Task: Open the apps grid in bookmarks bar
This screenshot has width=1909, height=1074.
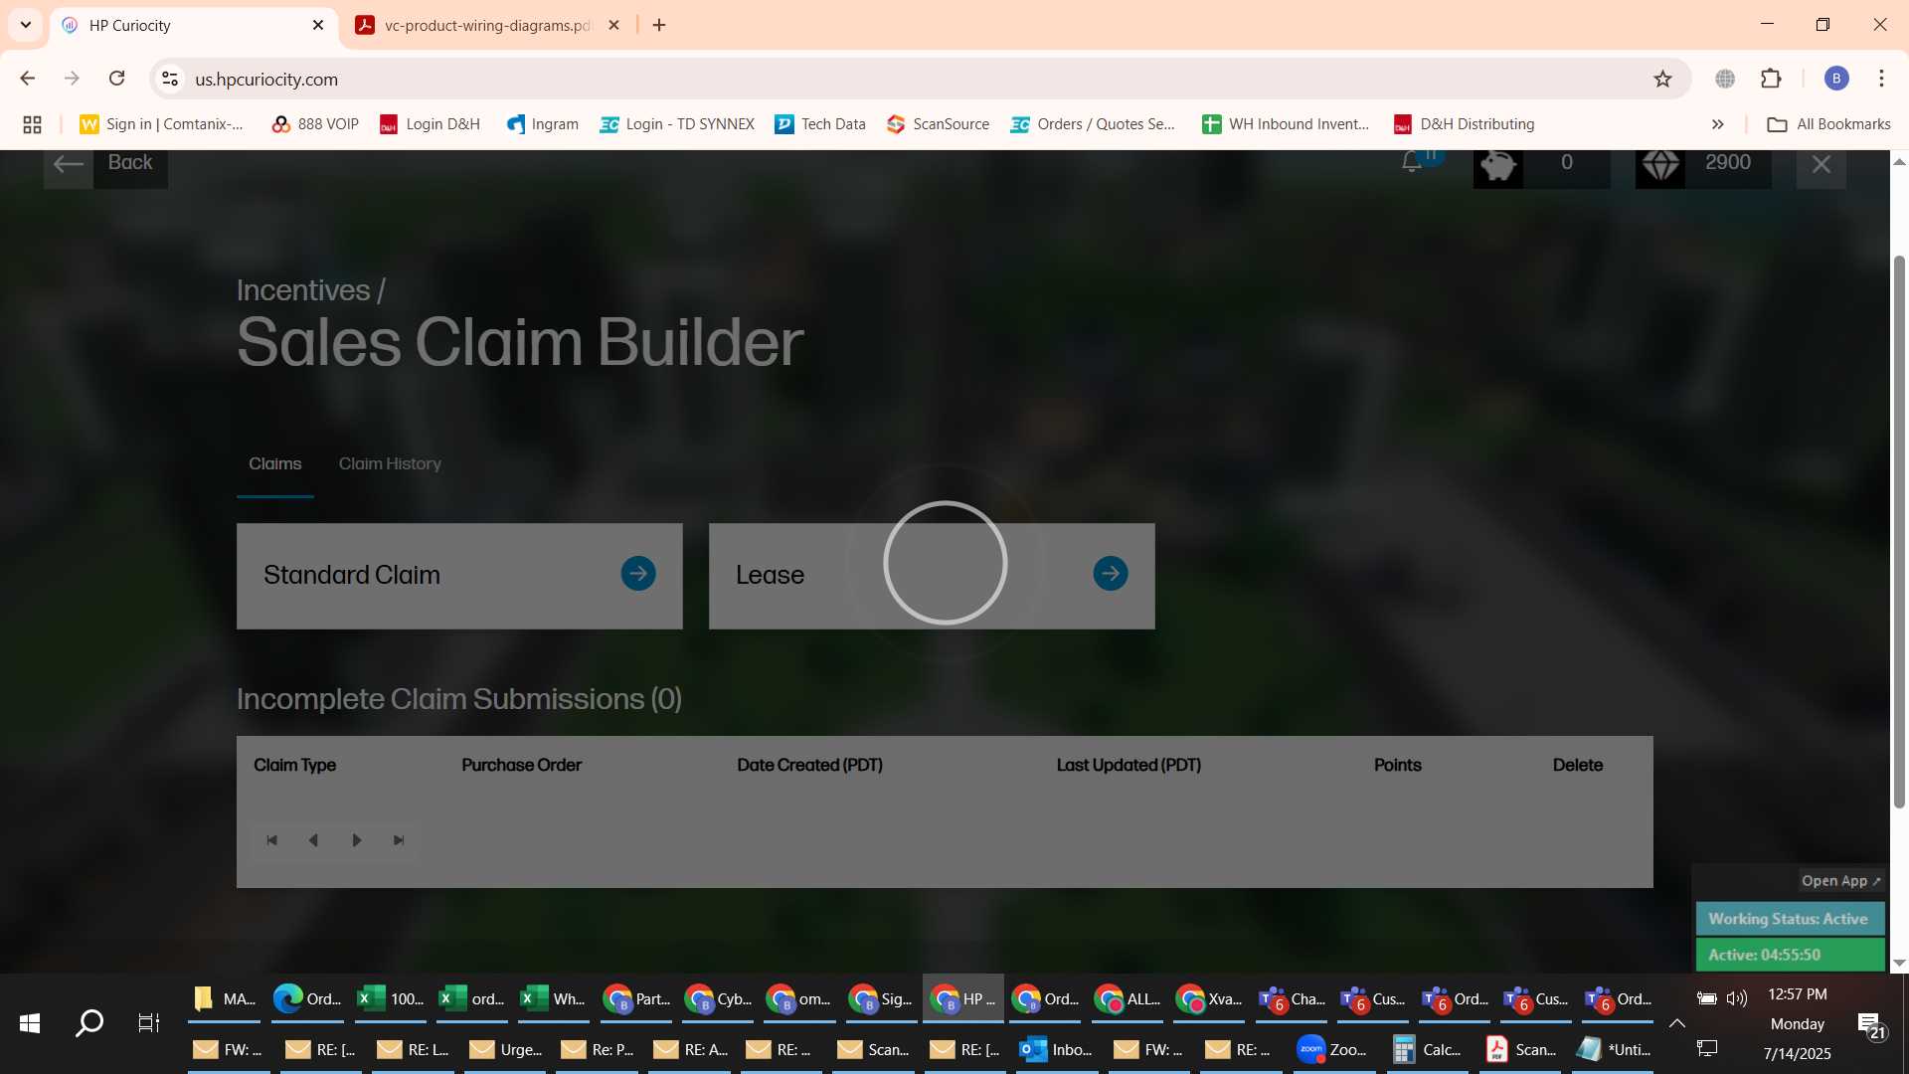Action: point(32,124)
